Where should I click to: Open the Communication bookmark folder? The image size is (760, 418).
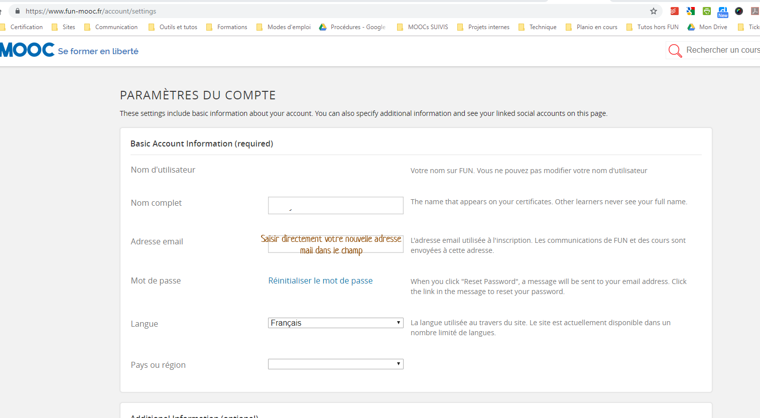tap(111, 27)
